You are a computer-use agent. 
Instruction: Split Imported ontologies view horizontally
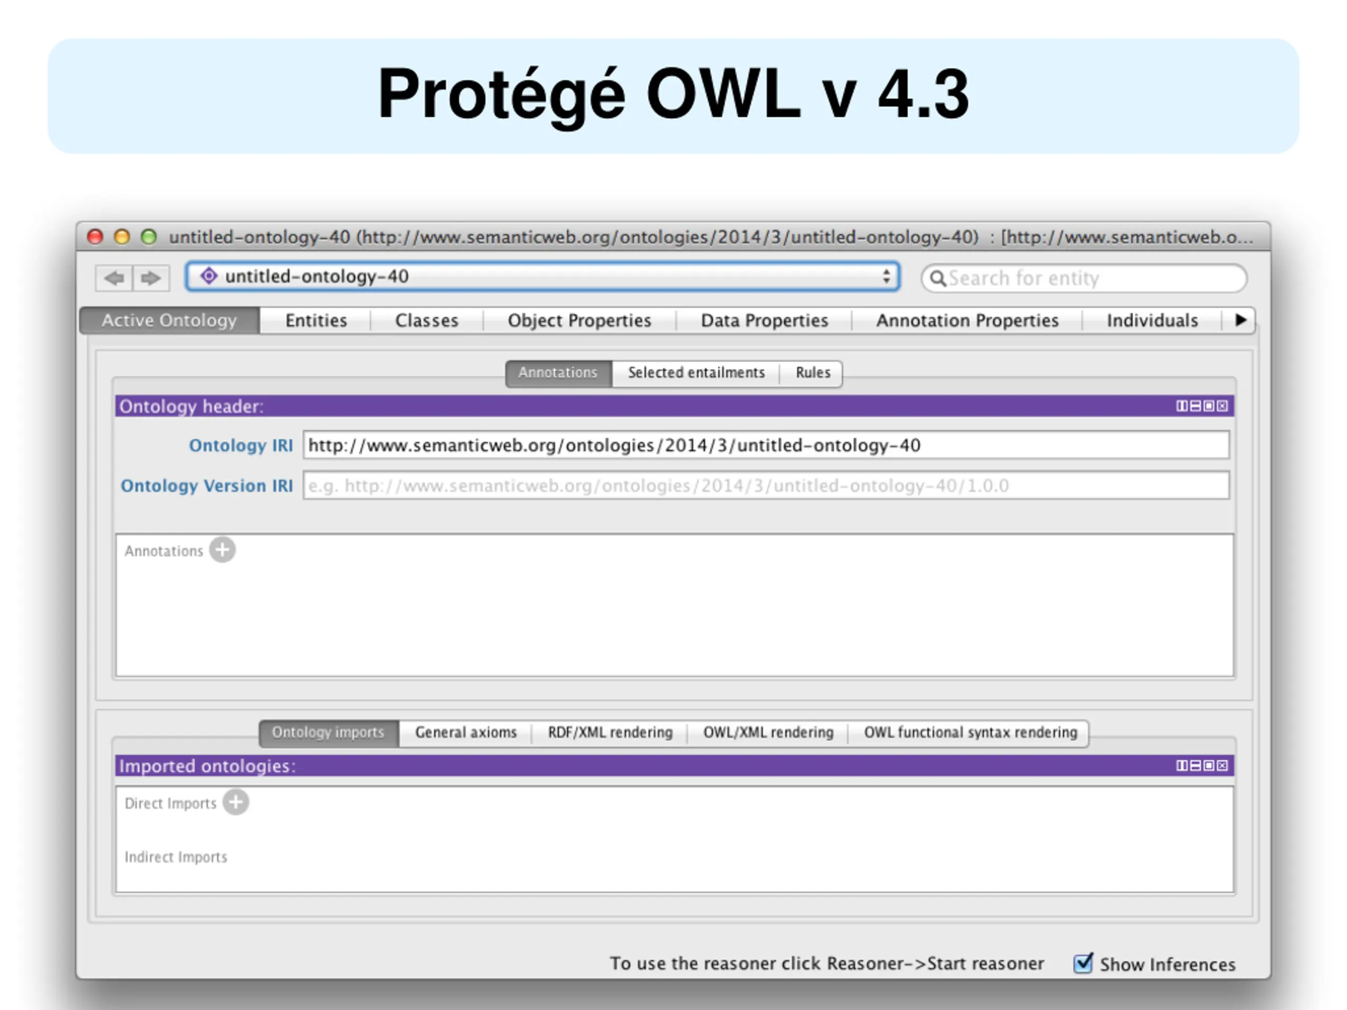(1195, 765)
